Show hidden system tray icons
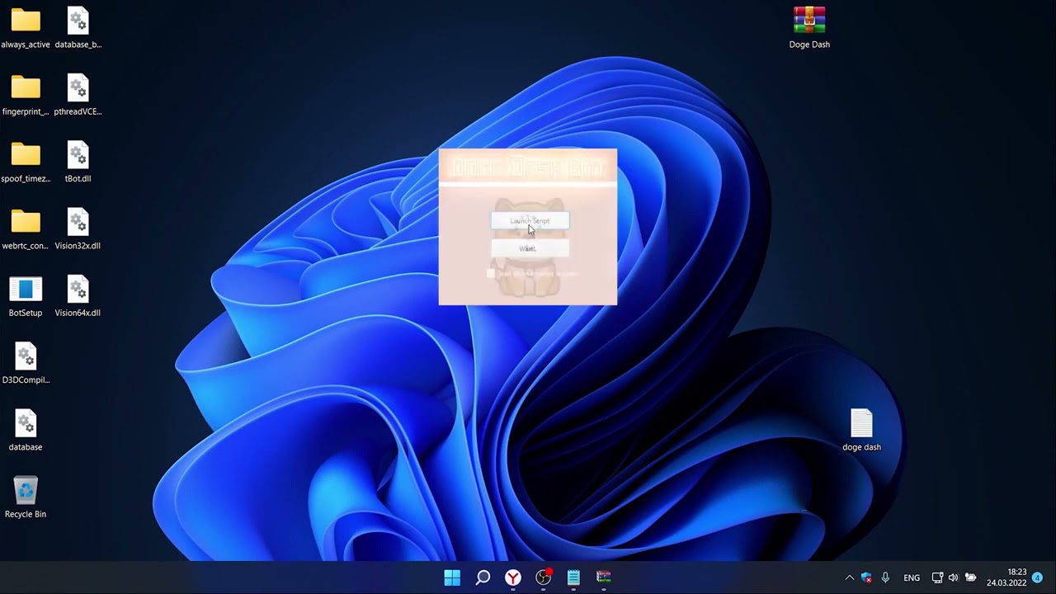Viewport: 1056px width, 594px height. tap(849, 577)
